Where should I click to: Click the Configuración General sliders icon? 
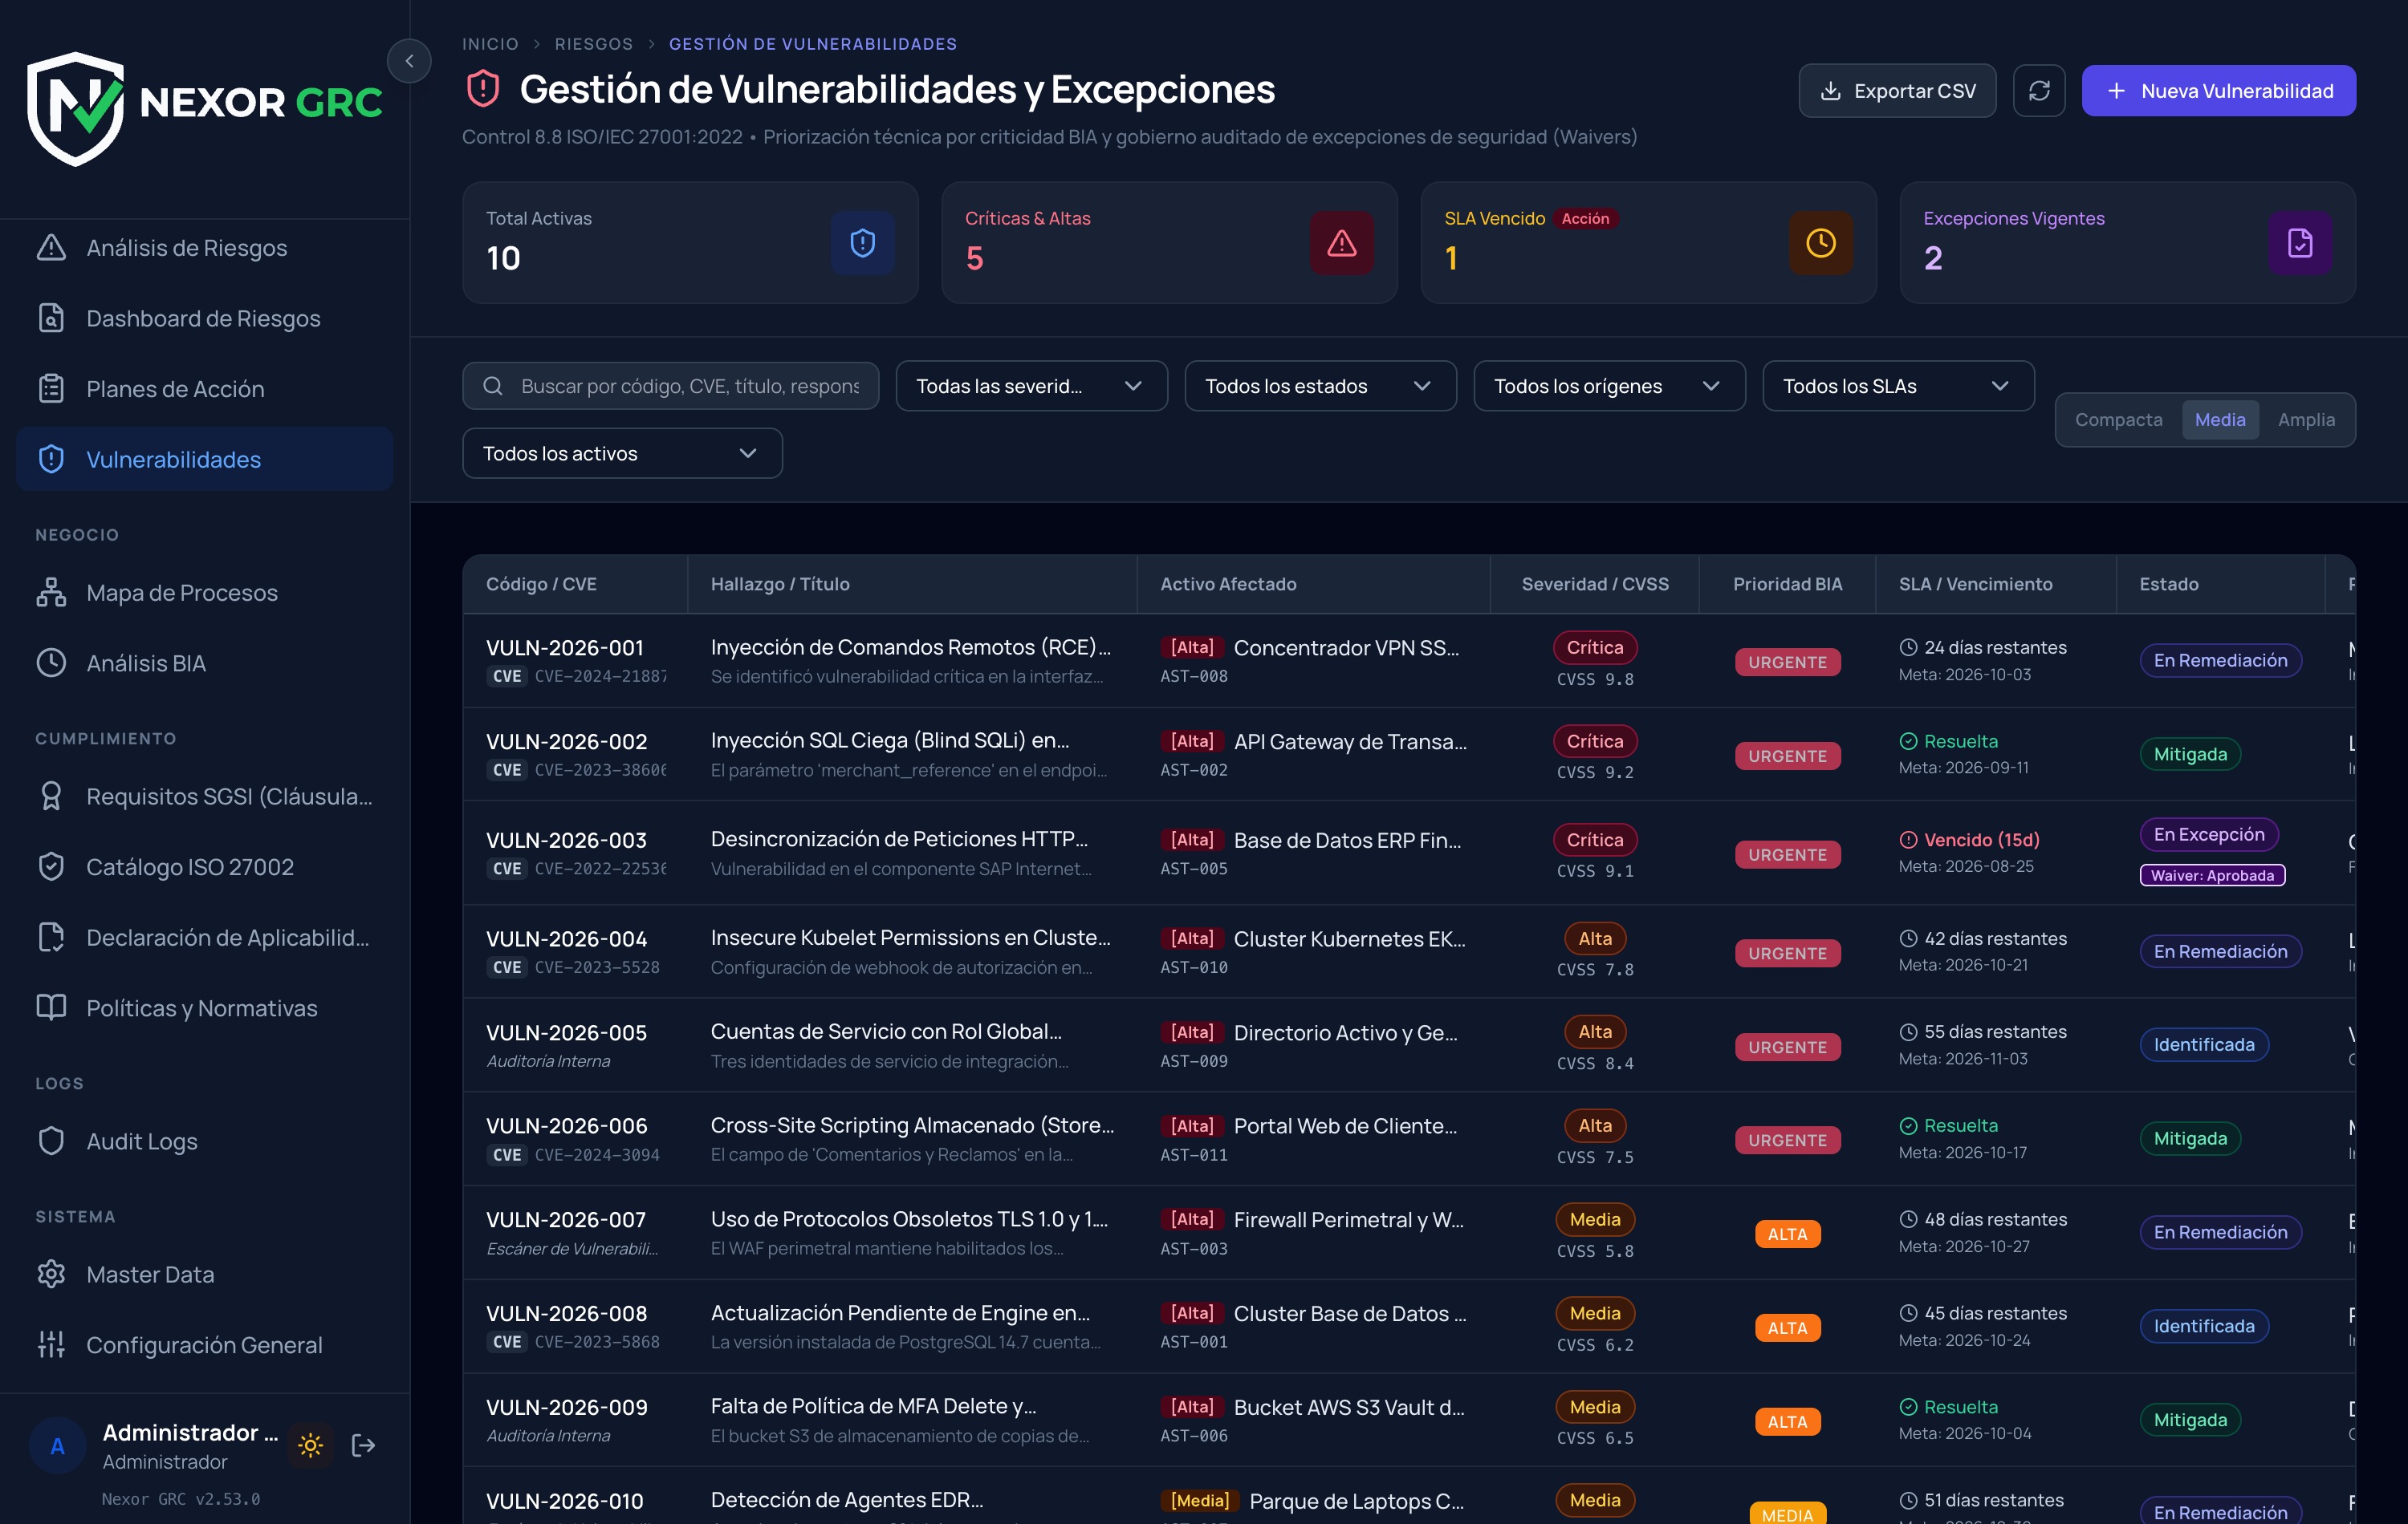51,1345
